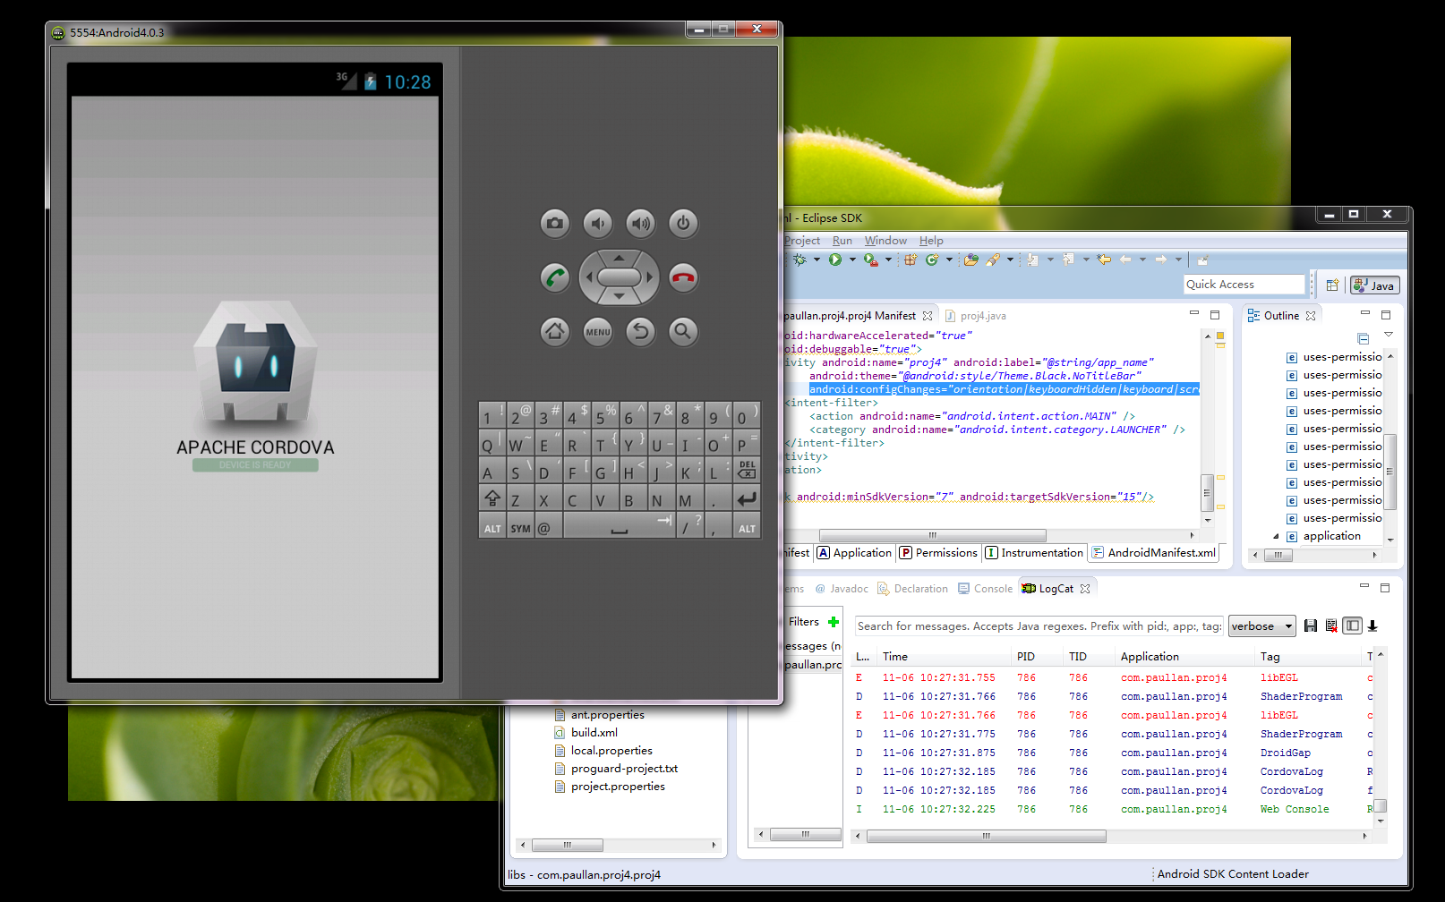Viewport: 1445px width, 902px height.
Task: Select build.xml in the project tree
Action: (586, 733)
